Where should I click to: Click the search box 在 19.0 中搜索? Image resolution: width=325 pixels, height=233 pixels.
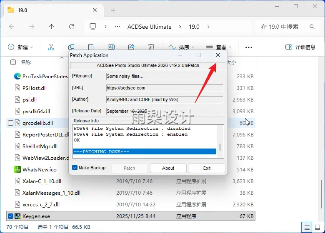(x=280, y=27)
